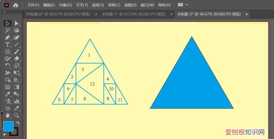The image size is (274, 139).
Task: Choose the Magic Wand tool
Action: point(8,30)
